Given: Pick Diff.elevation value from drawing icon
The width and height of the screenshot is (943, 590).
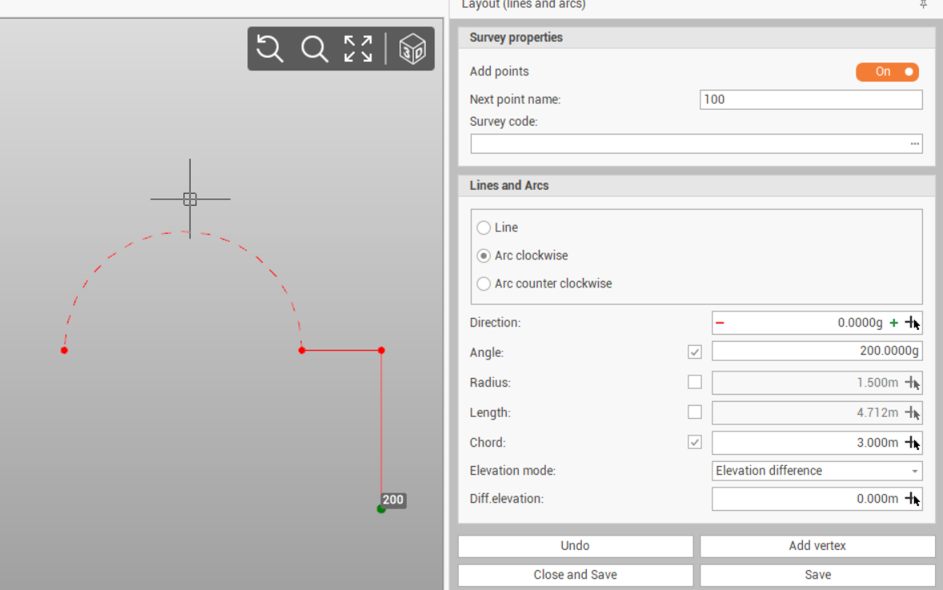Looking at the screenshot, I should coord(913,499).
